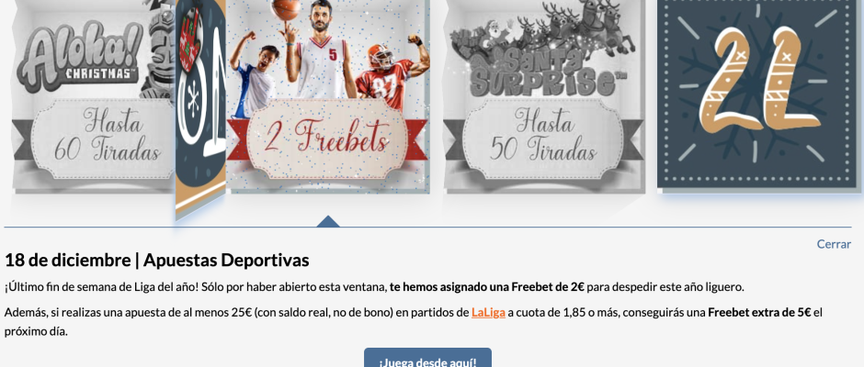Open the orange LaLiga link
Viewport: 864px width, 367px height.
[488, 313]
